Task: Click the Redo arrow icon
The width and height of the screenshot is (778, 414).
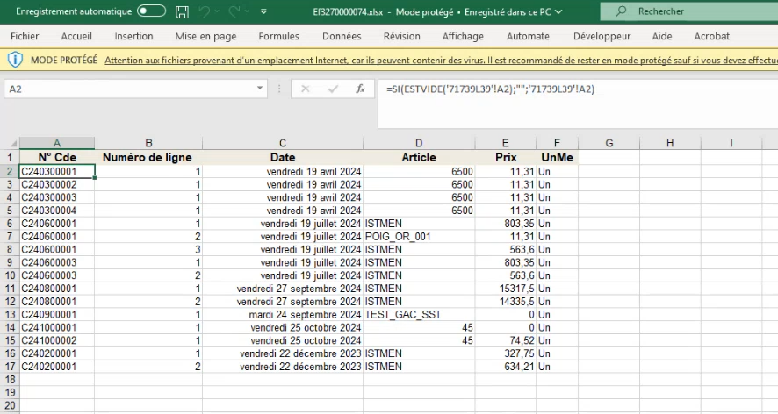Action: pos(235,12)
